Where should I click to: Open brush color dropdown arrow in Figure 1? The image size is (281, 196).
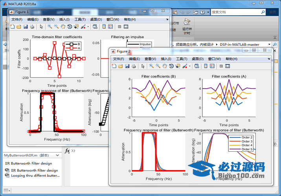(x=88, y=27)
